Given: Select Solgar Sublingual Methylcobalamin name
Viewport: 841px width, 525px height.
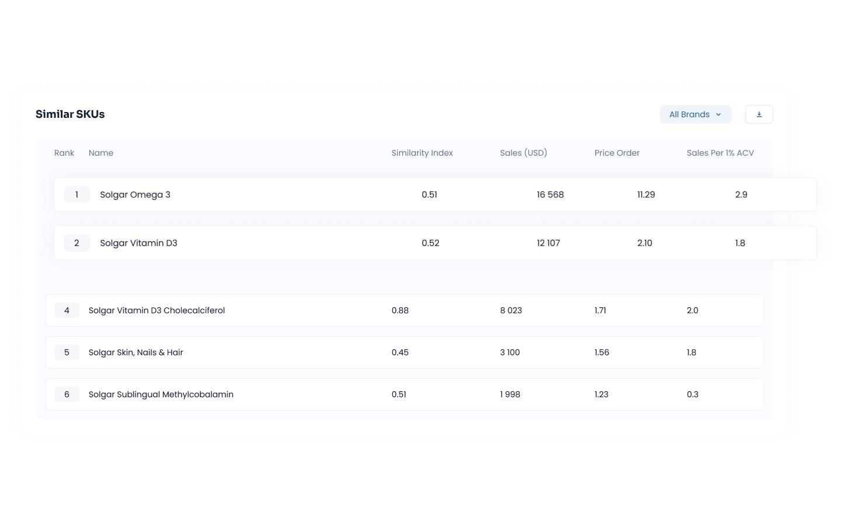Looking at the screenshot, I should 161,394.
